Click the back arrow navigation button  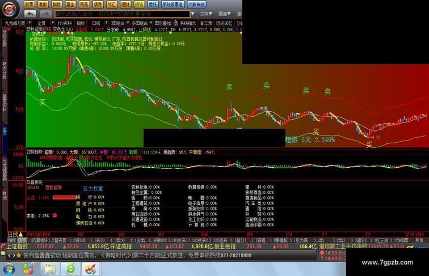30,14
